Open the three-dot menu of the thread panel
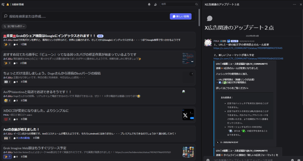Viewport: 303px width, 161px height. 294,4
